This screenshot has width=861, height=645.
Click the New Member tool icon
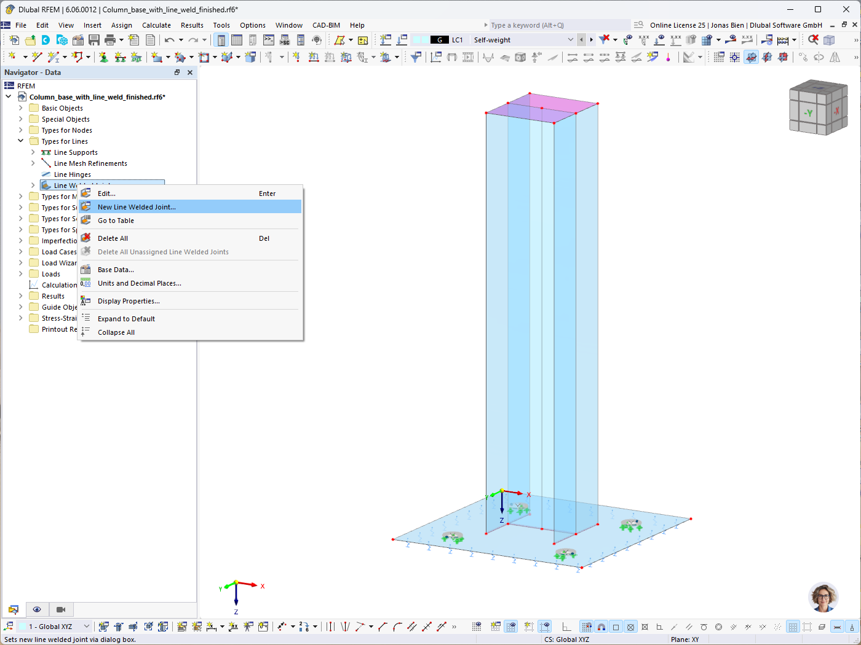pos(54,57)
